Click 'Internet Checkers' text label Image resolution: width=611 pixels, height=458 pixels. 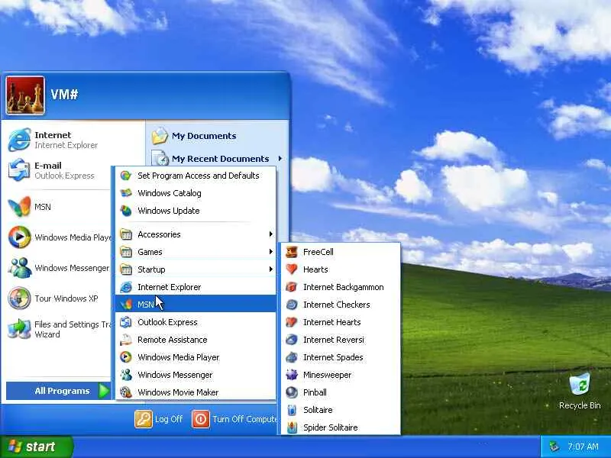click(337, 305)
